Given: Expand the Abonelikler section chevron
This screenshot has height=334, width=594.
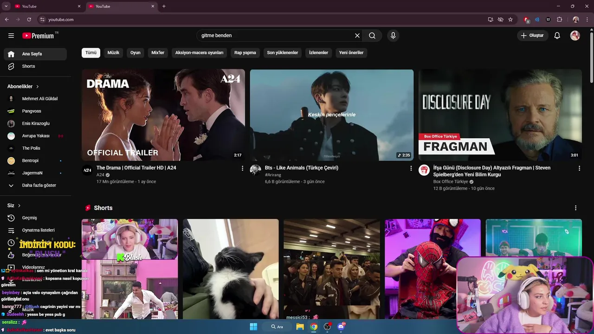Looking at the screenshot, I should pyautogui.click(x=38, y=87).
